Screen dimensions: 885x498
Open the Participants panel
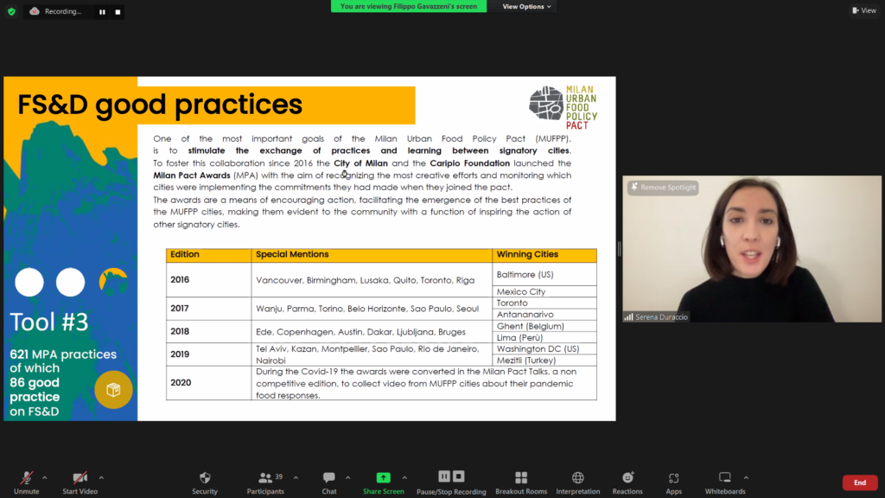click(x=264, y=478)
